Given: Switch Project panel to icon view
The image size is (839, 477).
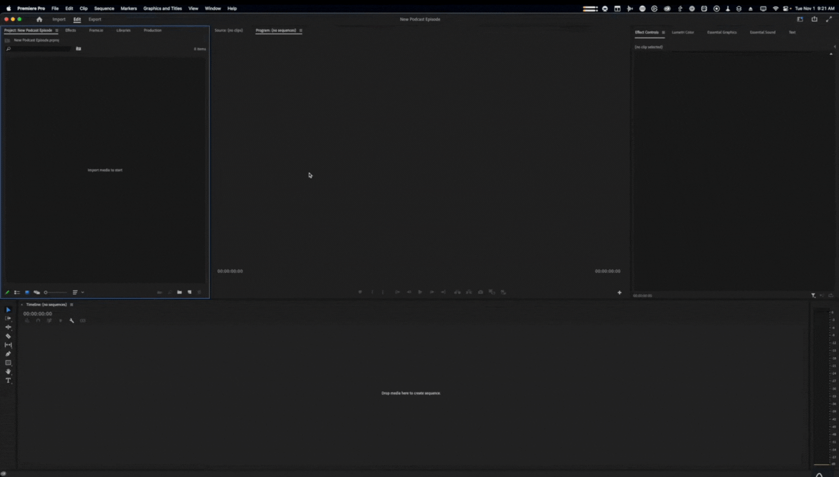Looking at the screenshot, I should (27, 292).
